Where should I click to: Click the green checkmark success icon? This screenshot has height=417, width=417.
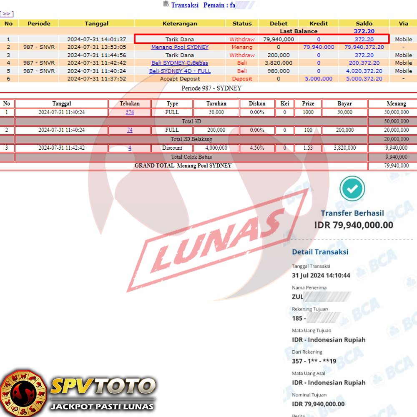point(352,189)
